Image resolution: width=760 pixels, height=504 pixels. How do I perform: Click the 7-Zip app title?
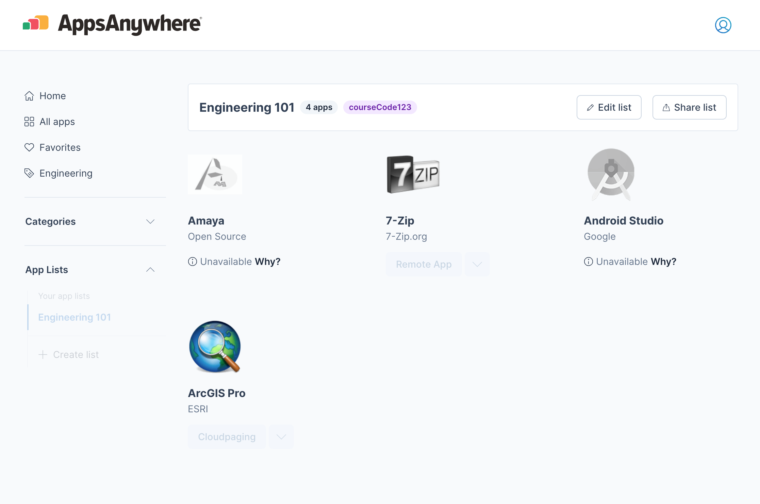tap(400, 221)
